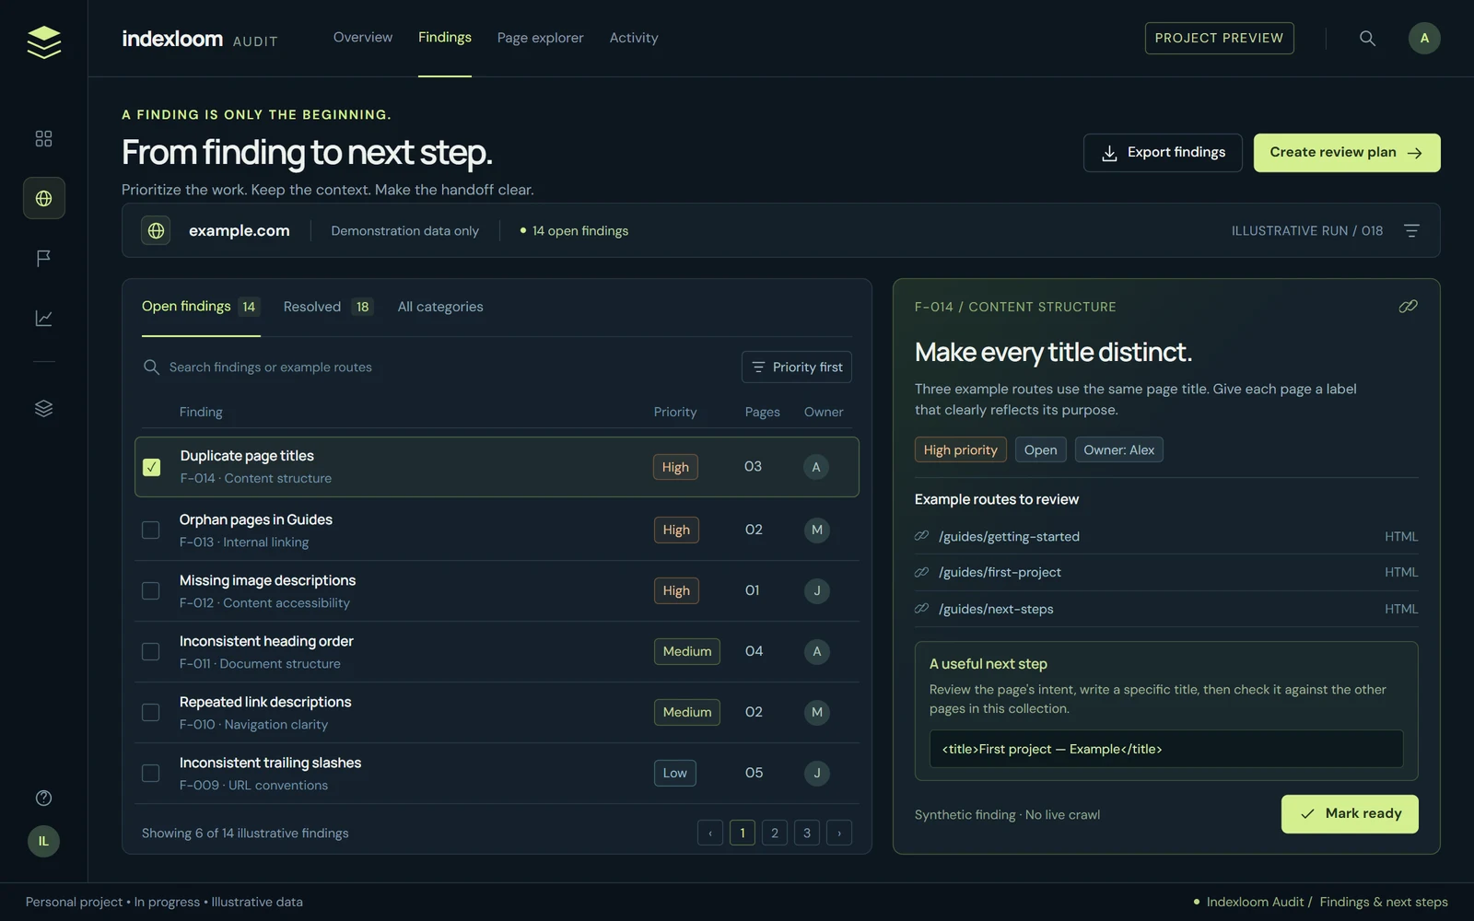Open the layers icon in sidebar
The width and height of the screenshot is (1474, 921).
(x=43, y=408)
